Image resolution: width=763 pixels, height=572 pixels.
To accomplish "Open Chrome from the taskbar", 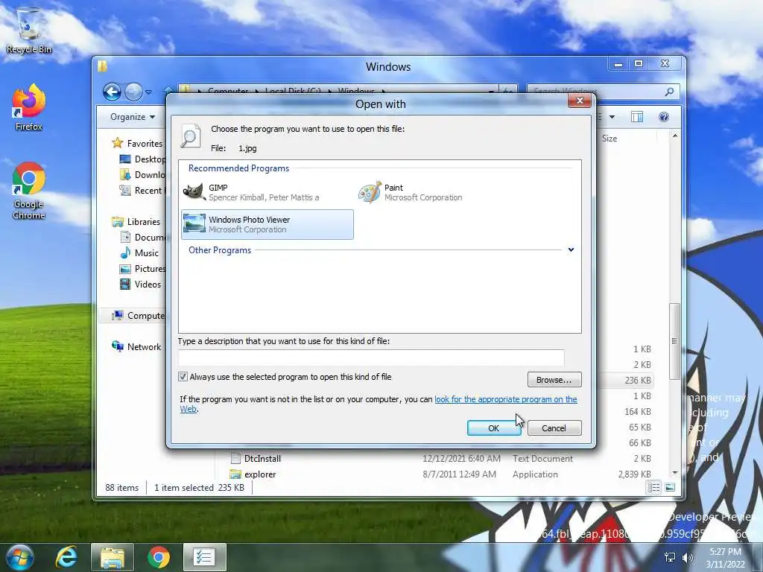I will 159,557.
